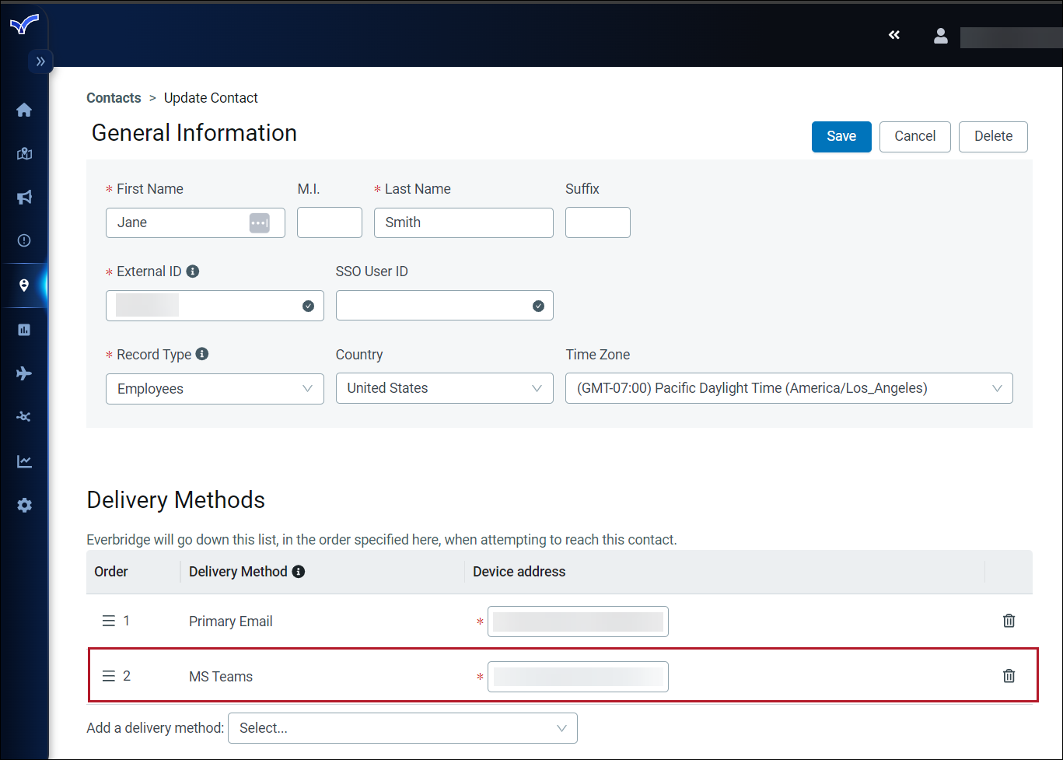Open the exclamation incidents sidebar icon
This screenshot has height=760, width=1063.
(24, 240)
